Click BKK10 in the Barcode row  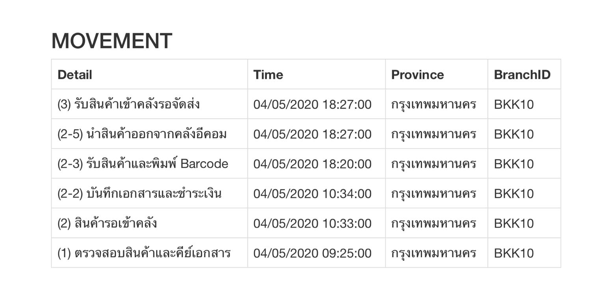point(514,164)
